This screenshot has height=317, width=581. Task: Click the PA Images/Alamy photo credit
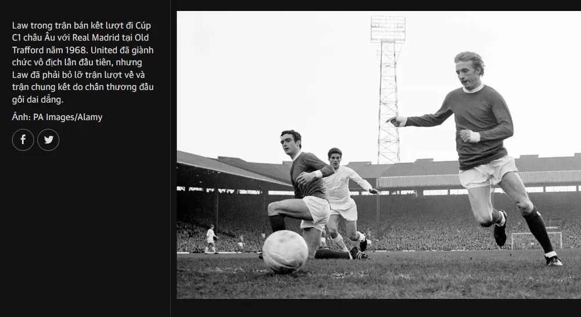(57, 117)
